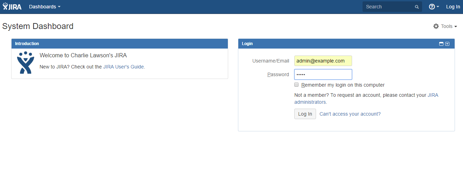Open Can't access your account link

(x=350, y=114)
